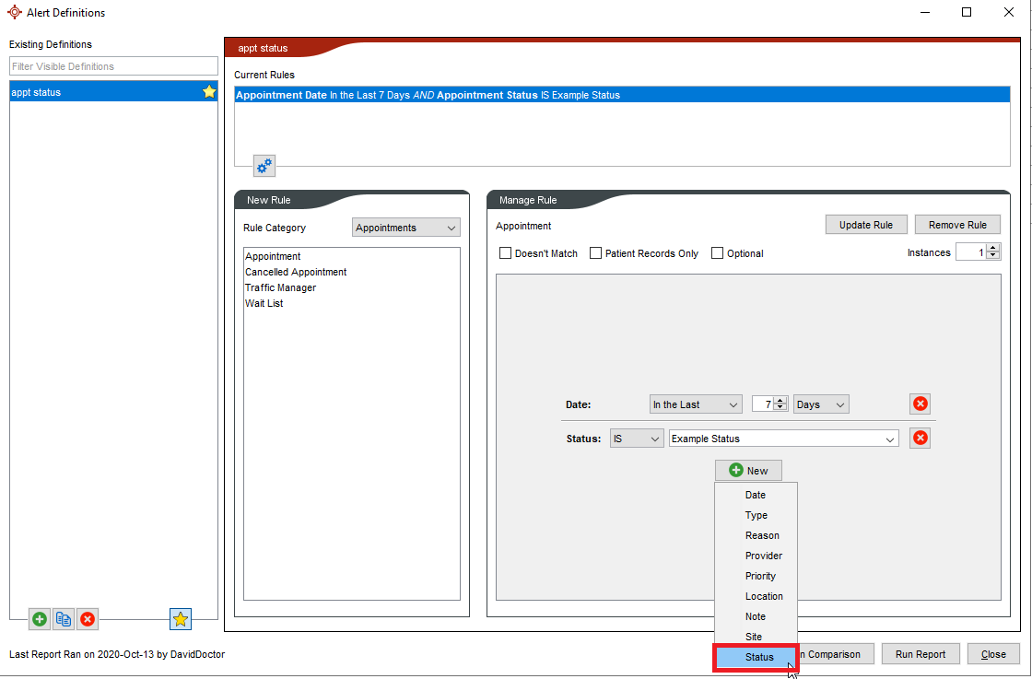Open the Rule Category dropdown
The image size is (1032, 679).
click(x=406, y=228)
